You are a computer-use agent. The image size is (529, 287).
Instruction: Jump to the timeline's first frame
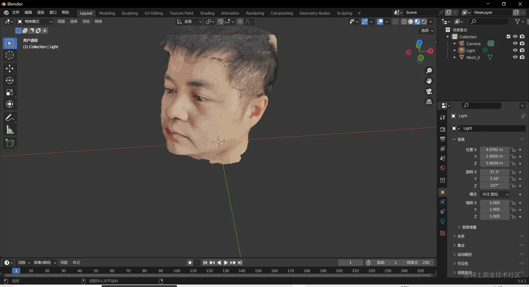(x=205, y=263)
